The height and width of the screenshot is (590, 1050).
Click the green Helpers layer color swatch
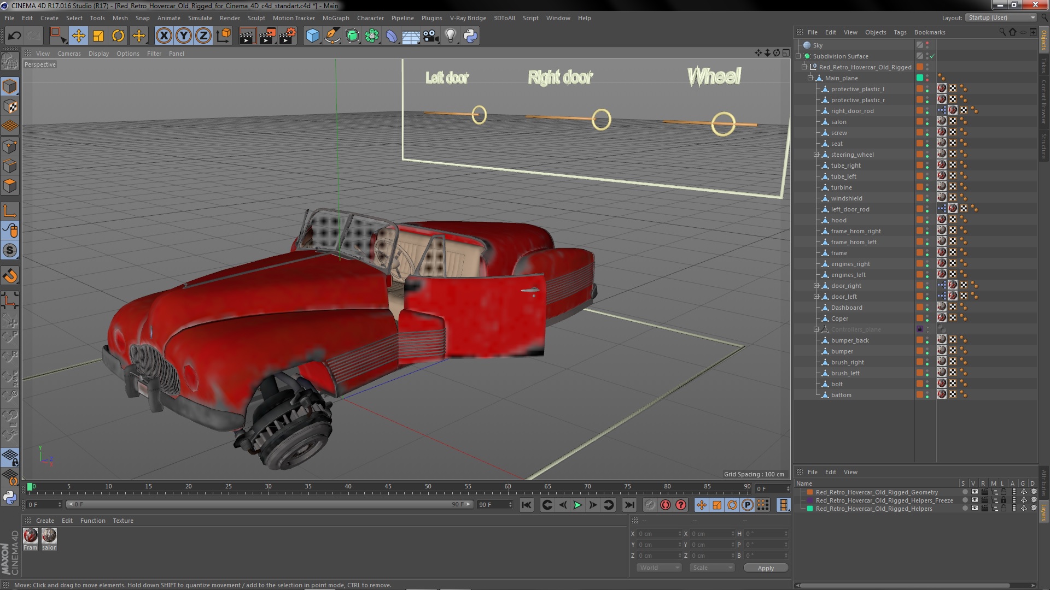coord(810,509)
